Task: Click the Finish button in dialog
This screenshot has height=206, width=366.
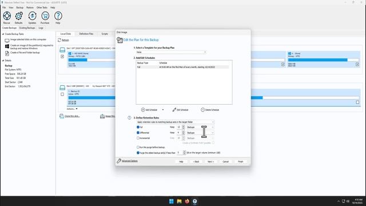Action: coord(240,161)
